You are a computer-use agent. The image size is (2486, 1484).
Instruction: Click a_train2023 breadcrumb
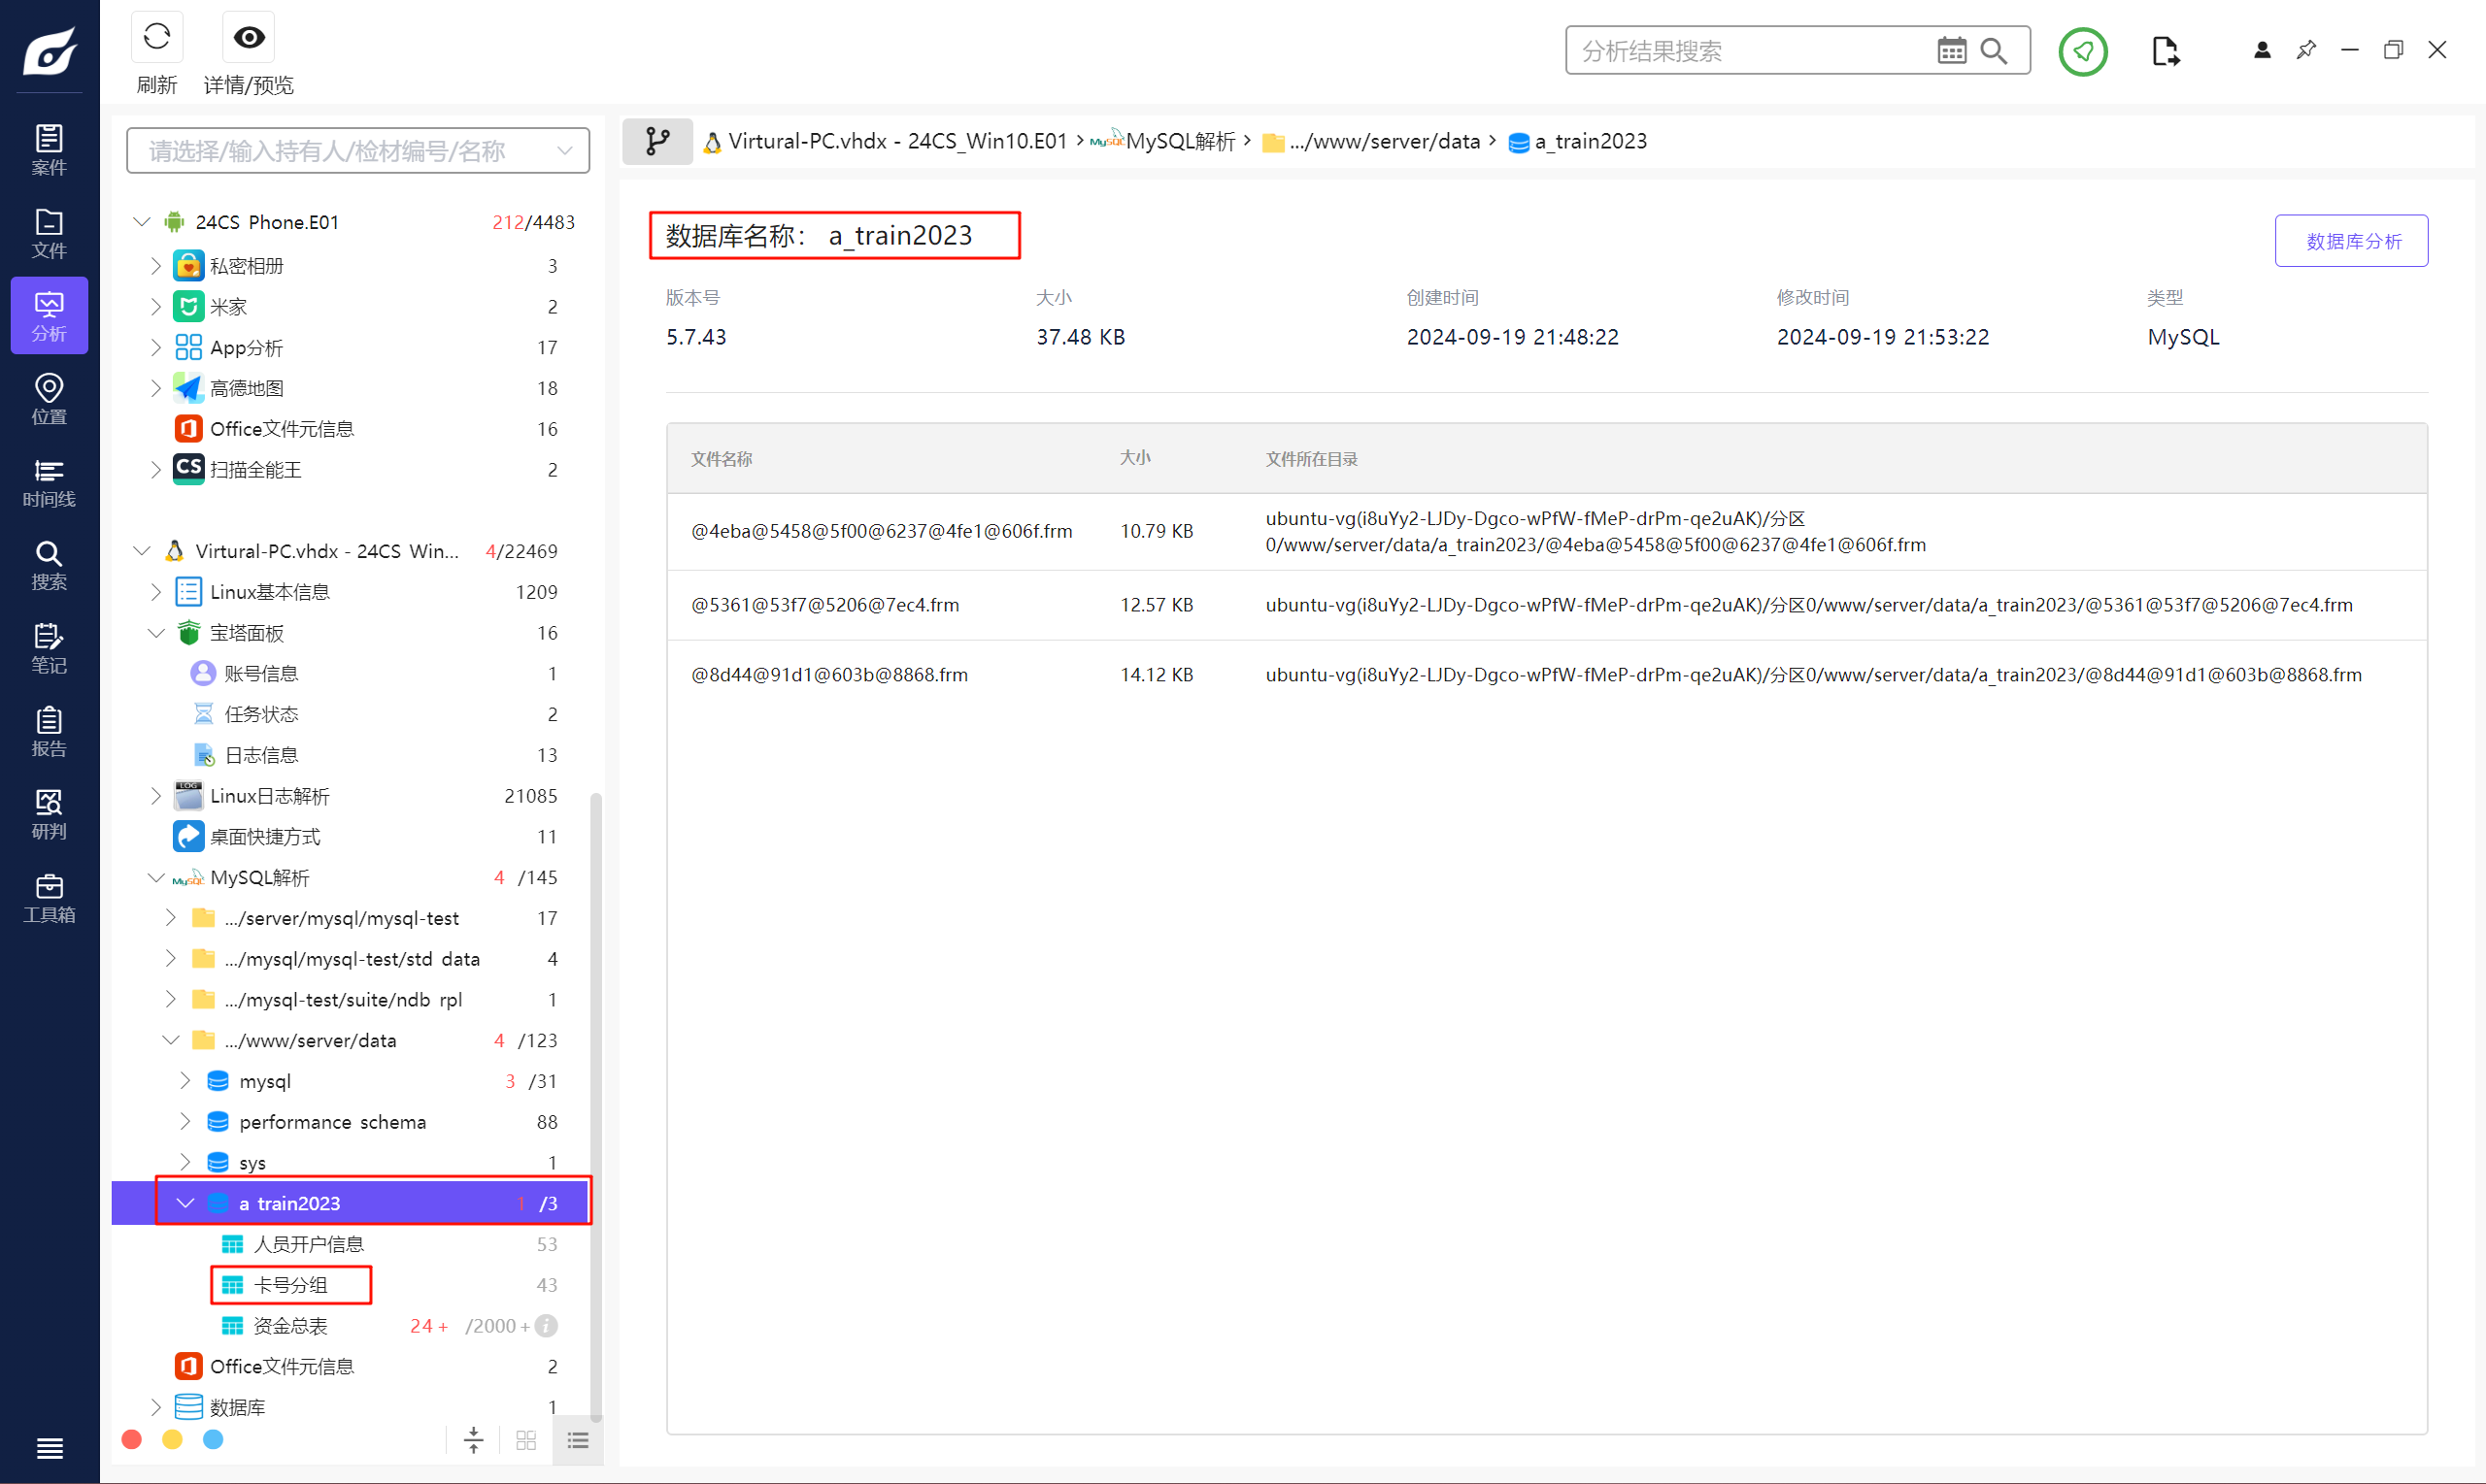point(1578,141)
